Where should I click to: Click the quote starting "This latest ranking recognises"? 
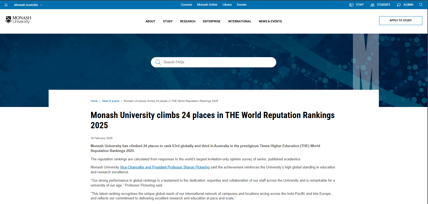[211, 196]
